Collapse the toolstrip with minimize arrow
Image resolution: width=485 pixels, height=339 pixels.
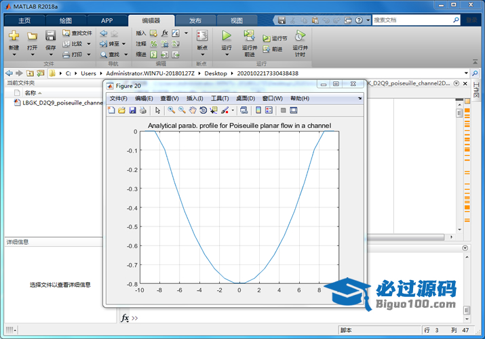(475, 62)
